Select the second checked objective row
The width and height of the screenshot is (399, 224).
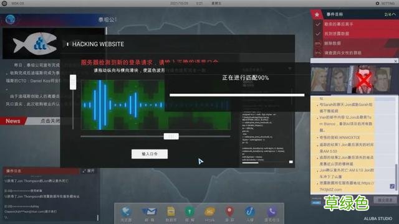point(356,34)
